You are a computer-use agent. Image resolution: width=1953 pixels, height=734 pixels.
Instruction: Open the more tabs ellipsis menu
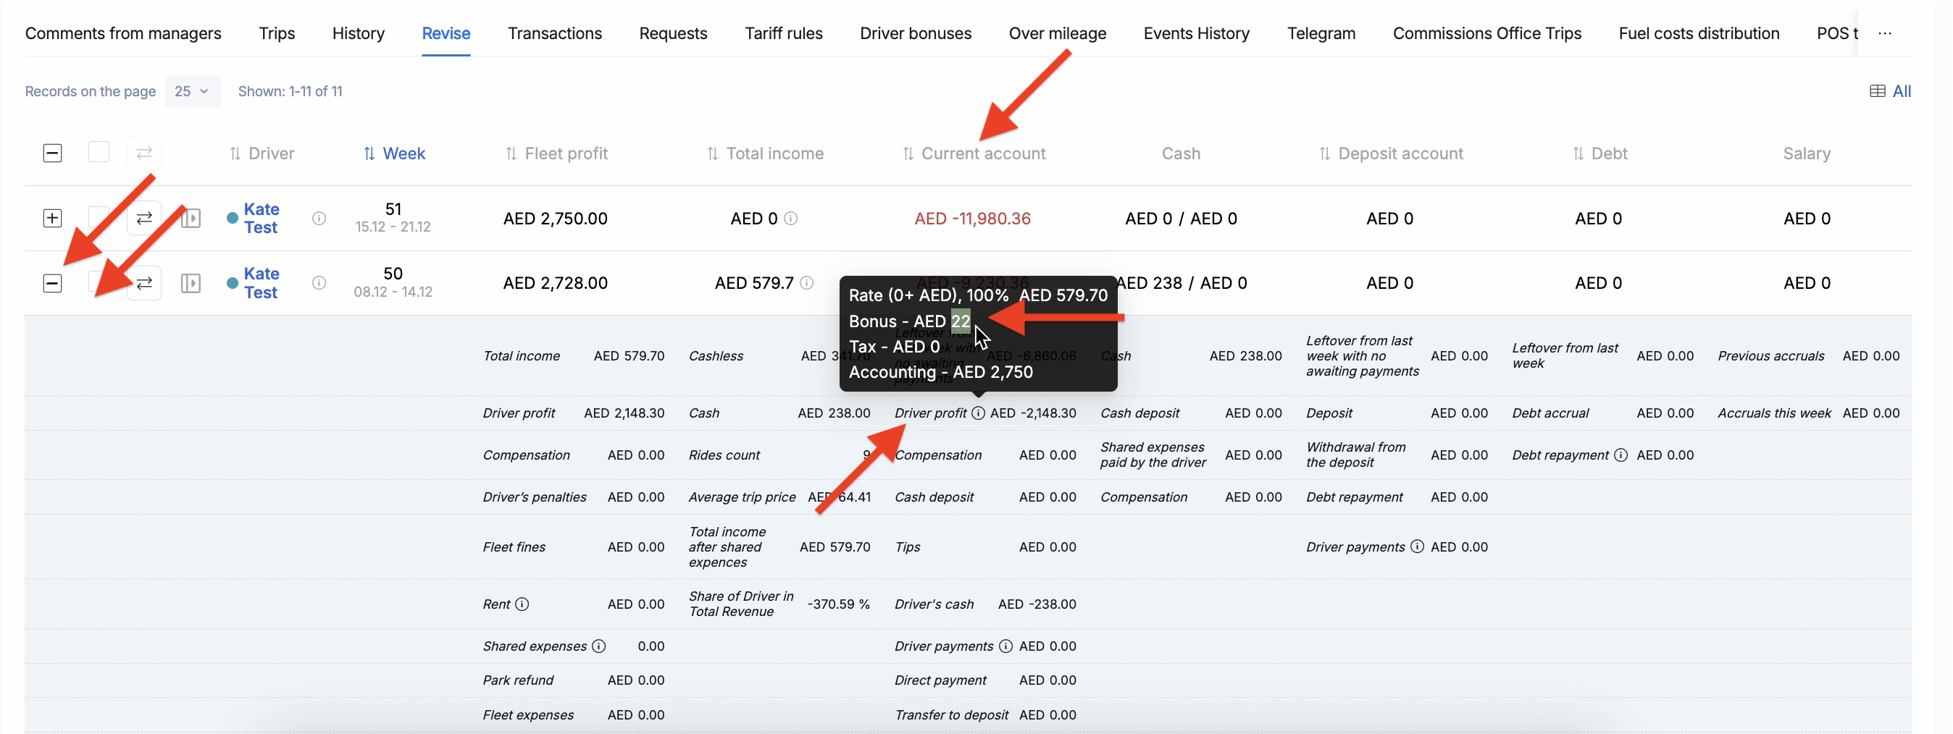[x=1885, y=33]
